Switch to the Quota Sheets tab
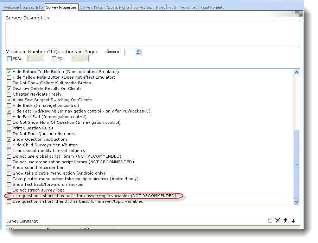The width and height of the screenshot is (318, 243). pyautogui.click(x=212, y=7)
